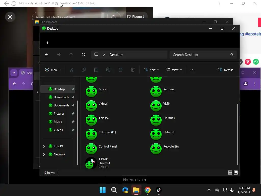Viewport: 261px width, 196px height.
Task: Click the Desktop breadcrumb in address bar
Action: pos(116,55)
